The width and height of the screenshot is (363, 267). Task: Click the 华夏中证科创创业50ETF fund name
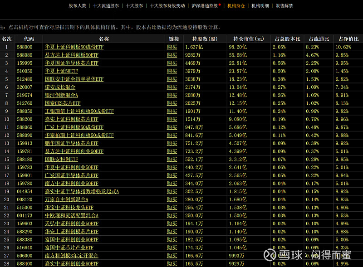pos(72,168)
